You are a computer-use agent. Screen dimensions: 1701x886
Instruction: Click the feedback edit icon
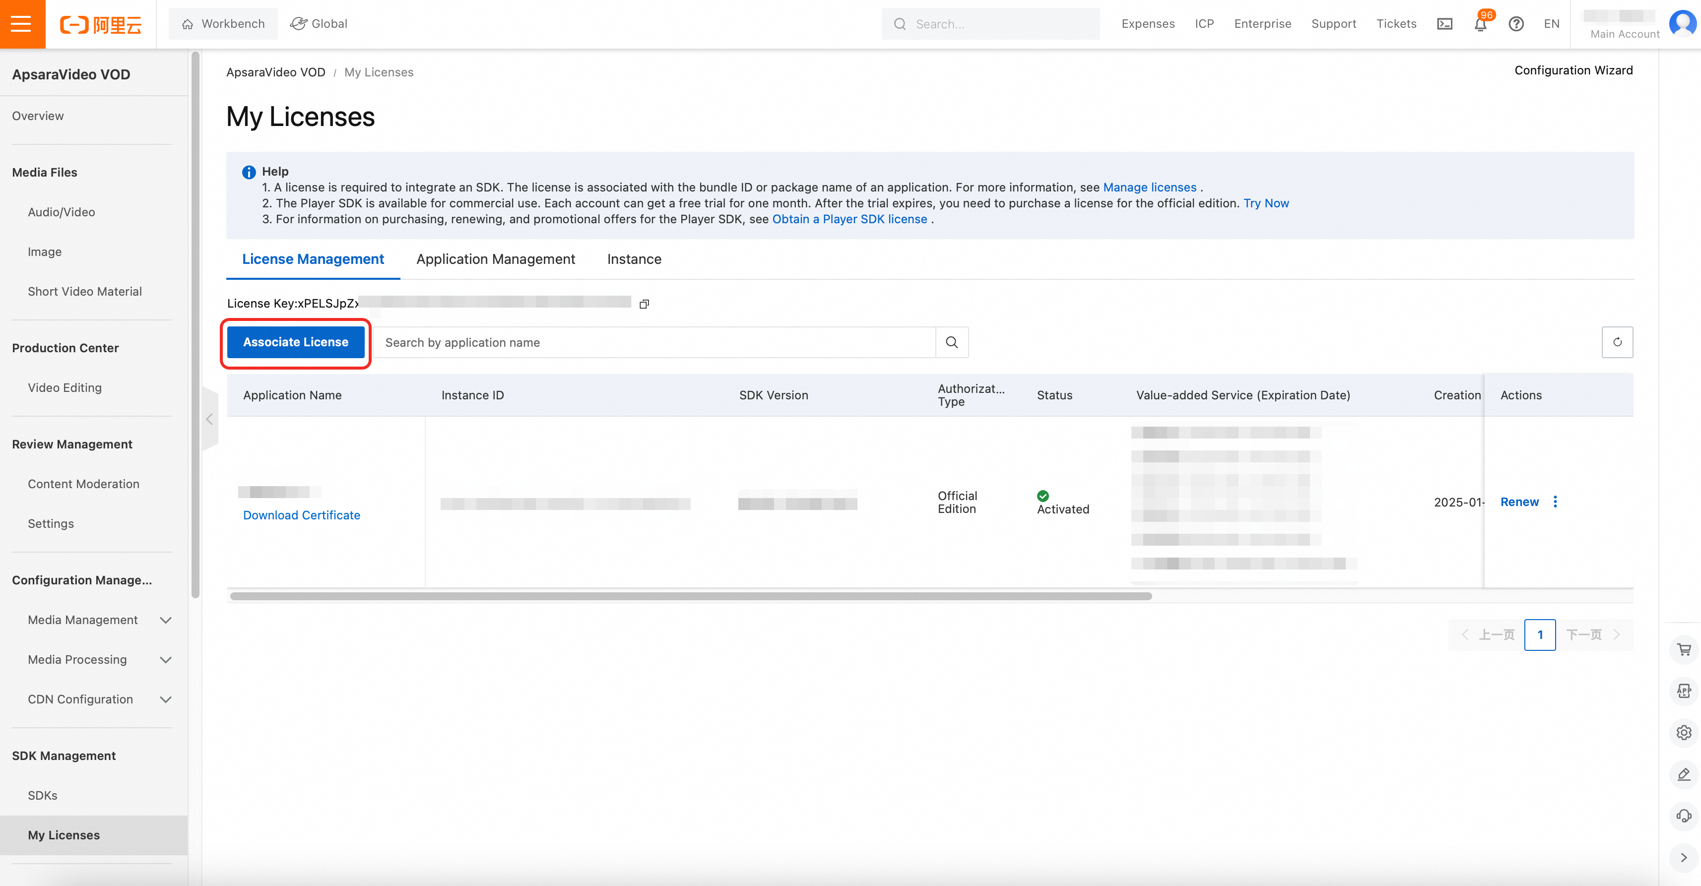[x=1684, y=774]
